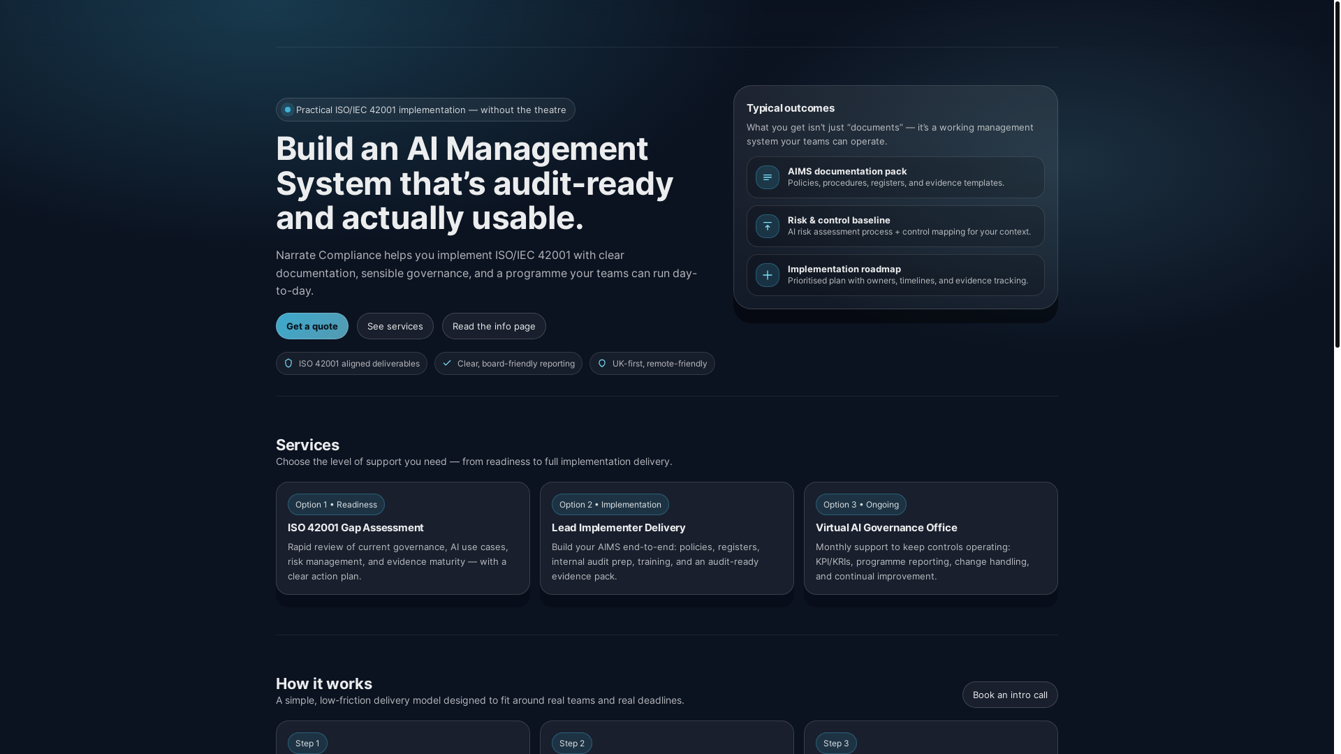Click the Step 2 tag
This screenshot has width=1341, height=754.
click(x=572, y=744)
